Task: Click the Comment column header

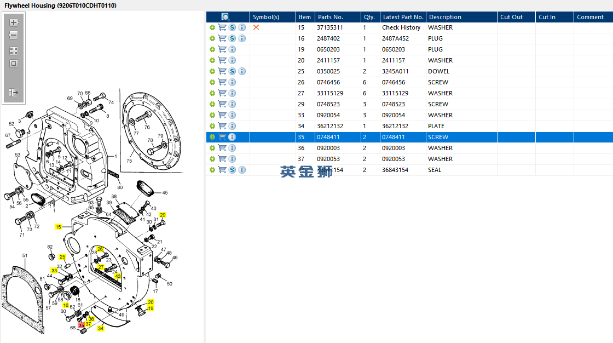Action: (593, 17)
